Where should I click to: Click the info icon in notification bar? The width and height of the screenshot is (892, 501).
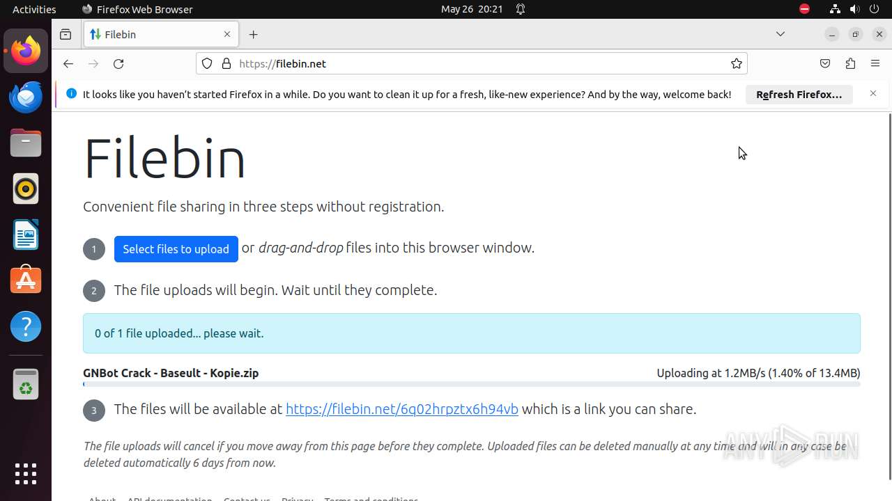pyautogui.click(x=71, y=94)
